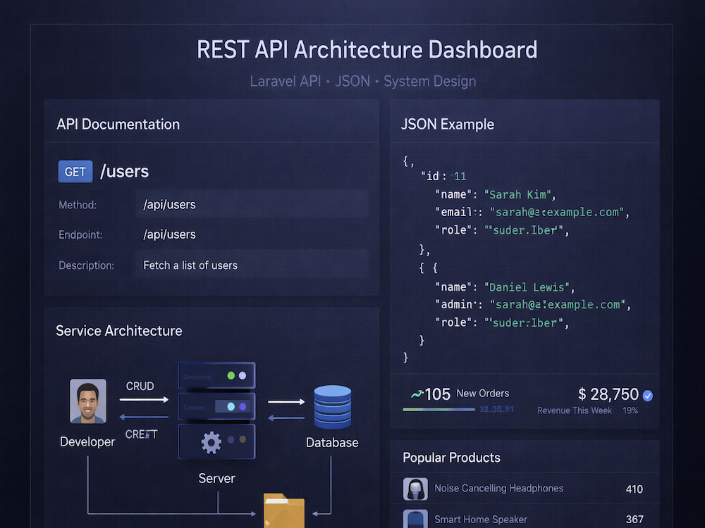Click the /users endpoint heading
This screenshot has width=705, height=528.
pos(125,172)
